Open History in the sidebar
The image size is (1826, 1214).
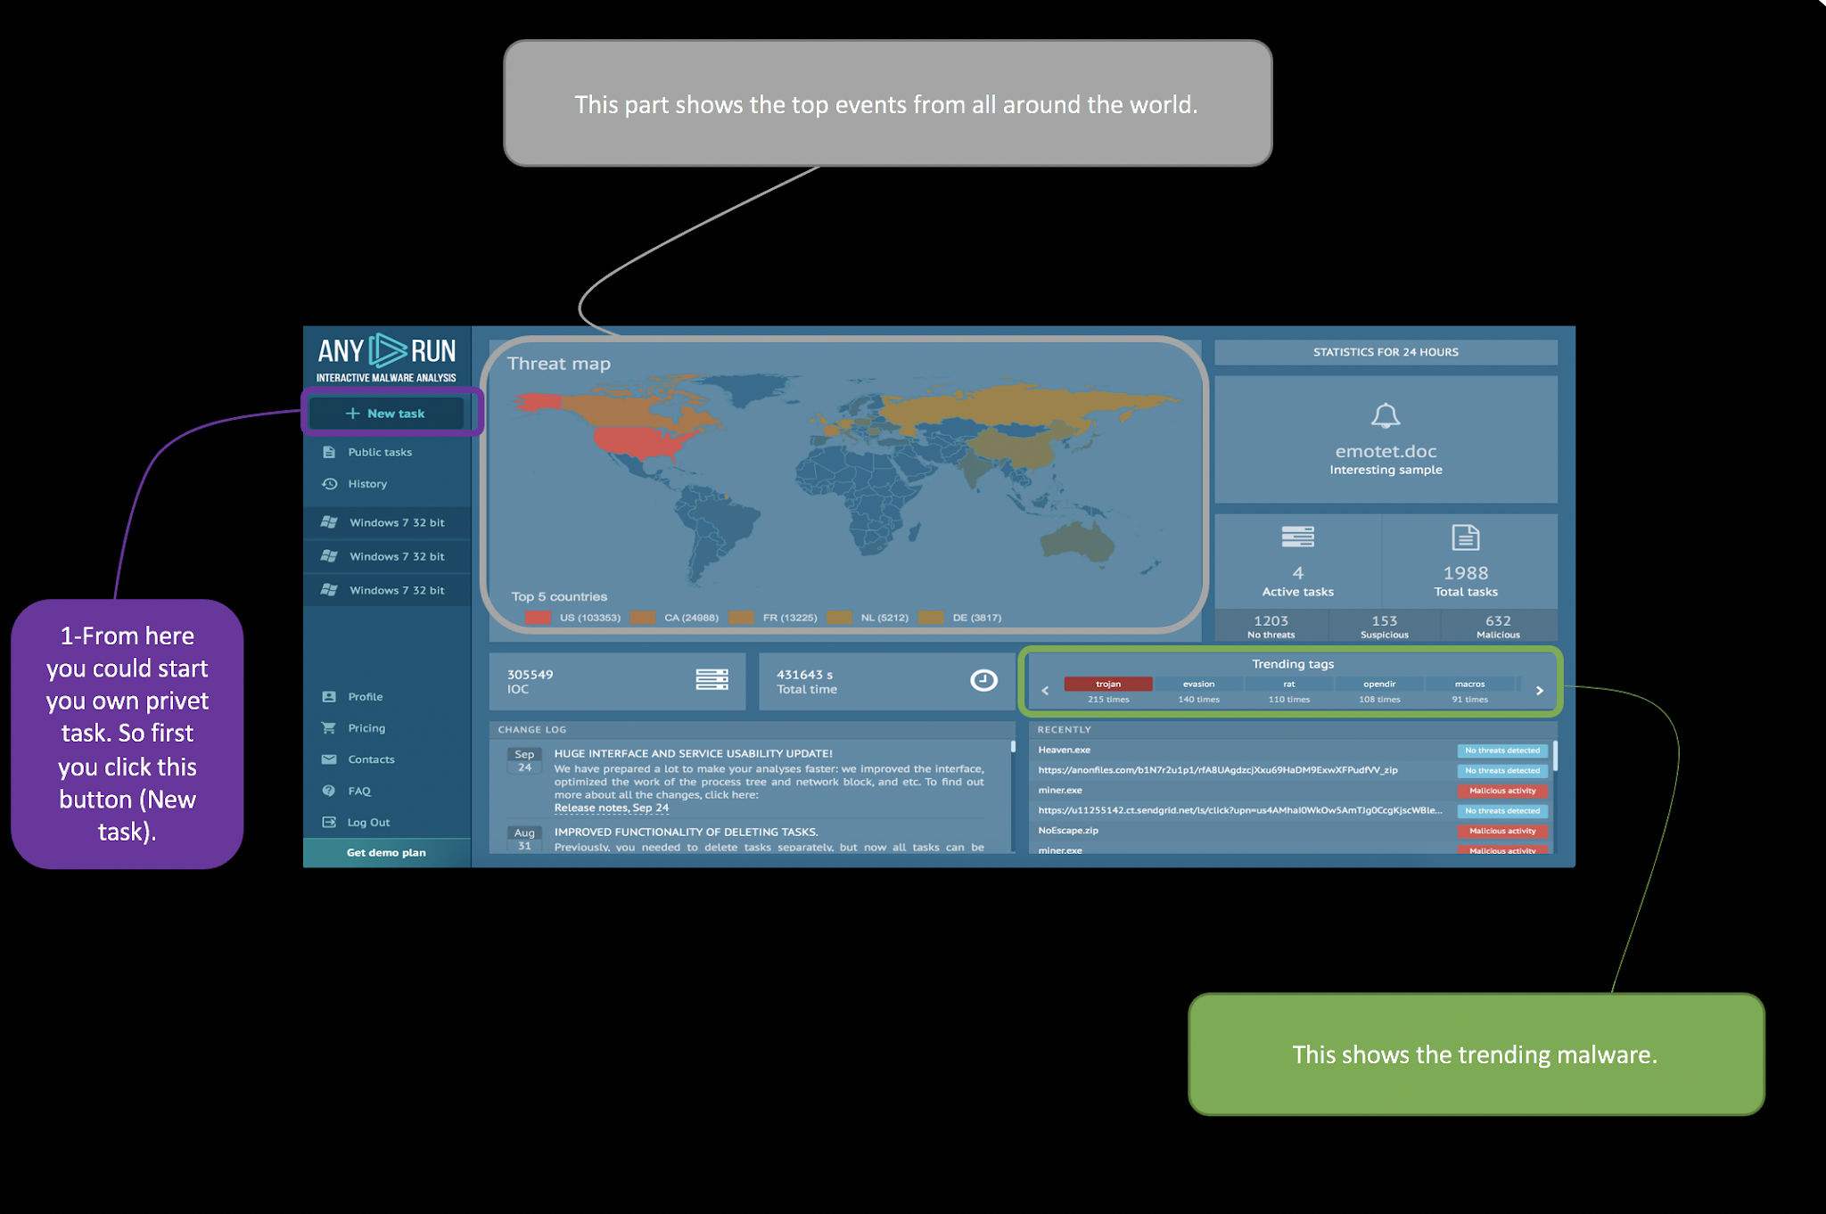pyautogui.click(x=366, y=484)
